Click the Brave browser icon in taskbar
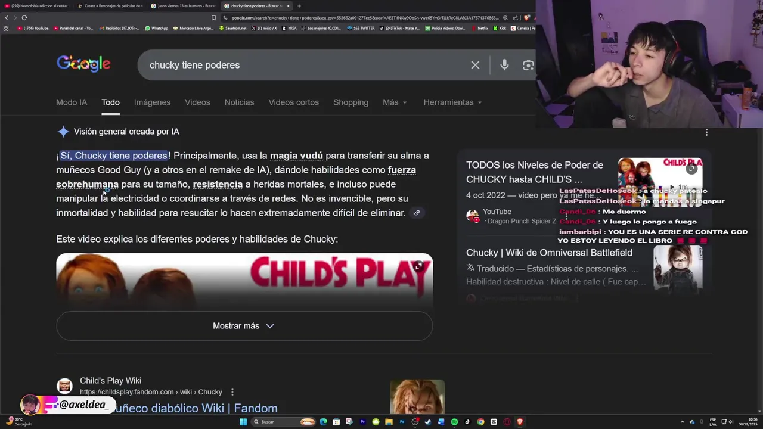 (520, 422)
